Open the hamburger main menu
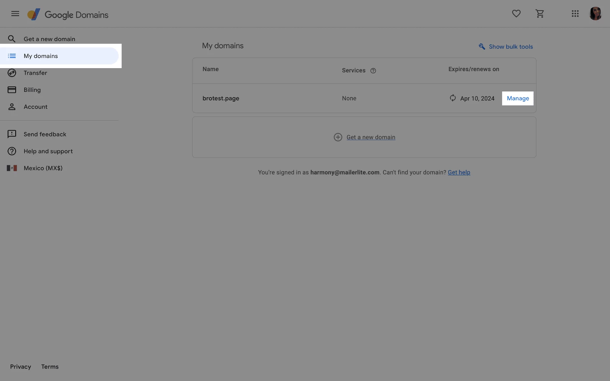The height and width of the screenshot is (381, 610). [15, 14]
